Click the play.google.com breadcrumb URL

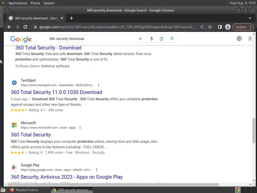point(56,170)
